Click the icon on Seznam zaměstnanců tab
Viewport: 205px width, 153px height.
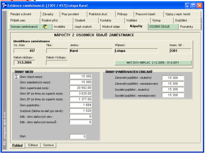coord(45,26)
